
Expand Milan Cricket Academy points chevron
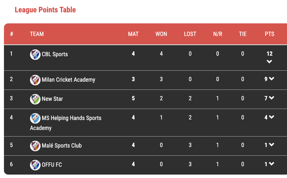click(x=272, y=79)
